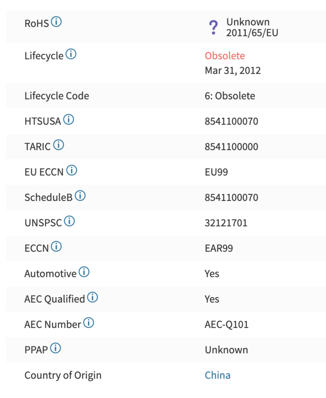The height and width of the screenshot is (398, 326).
Task: Click the red Obsolete lifecycle status
Action: coord(225,56)
